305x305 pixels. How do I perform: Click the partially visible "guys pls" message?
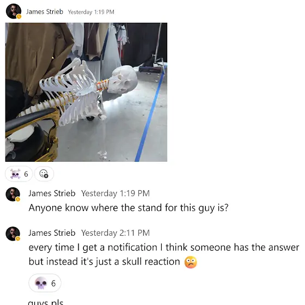click(46, 302)
